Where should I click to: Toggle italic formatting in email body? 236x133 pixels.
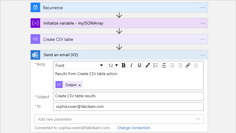pyautogui.click(x=132, y=65)
